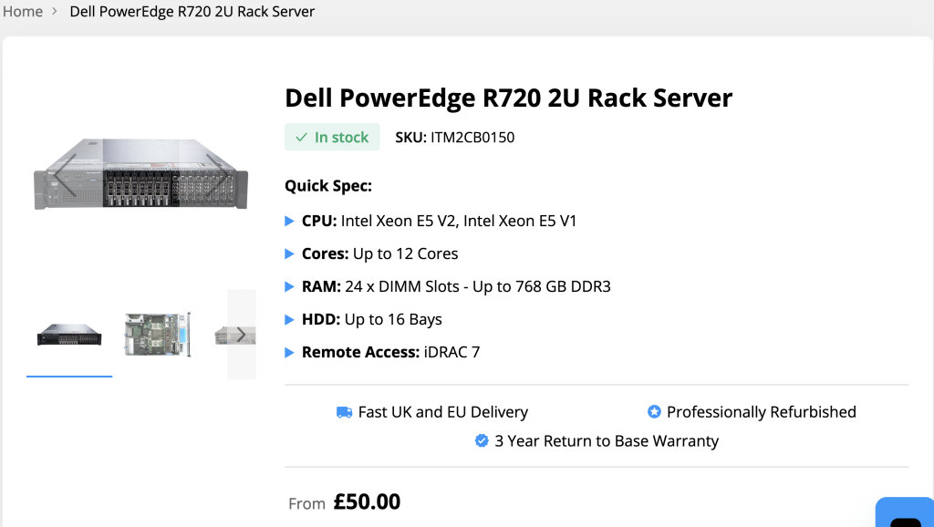This screenshot has height=527, width=934.
Task: Click the green checkmark in In stock badge
Action: (301, 138)
